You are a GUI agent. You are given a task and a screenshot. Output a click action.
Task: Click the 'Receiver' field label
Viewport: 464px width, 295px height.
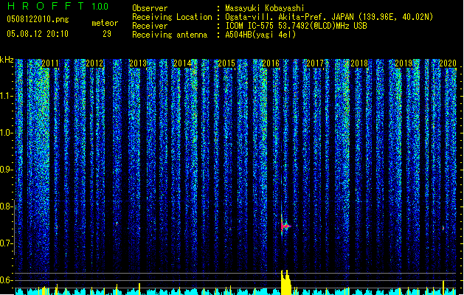[x=150, y=26]
